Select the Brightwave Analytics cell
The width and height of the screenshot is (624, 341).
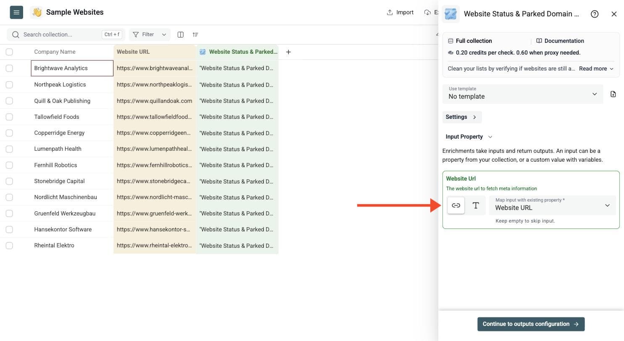[72, 68]
